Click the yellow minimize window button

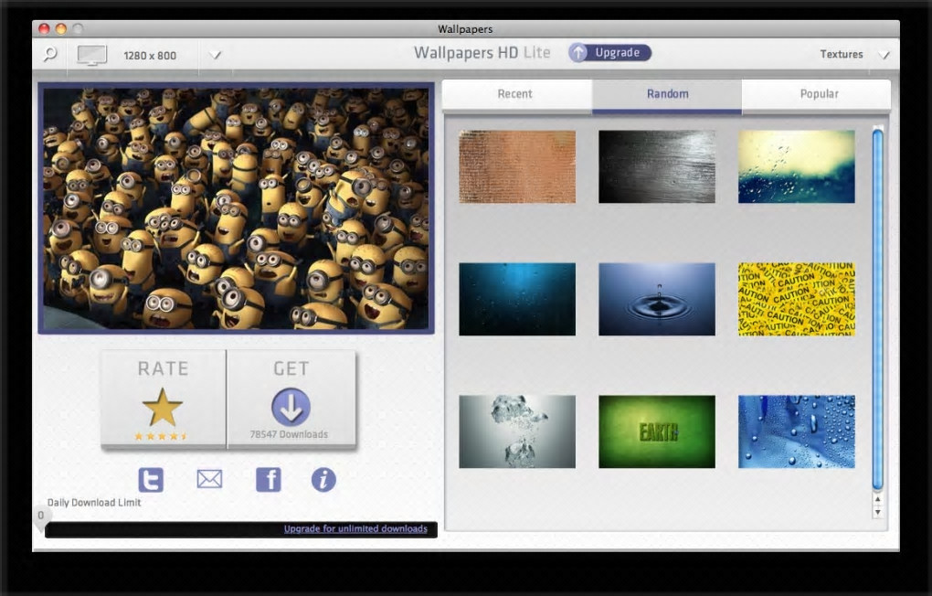point(60,28)
